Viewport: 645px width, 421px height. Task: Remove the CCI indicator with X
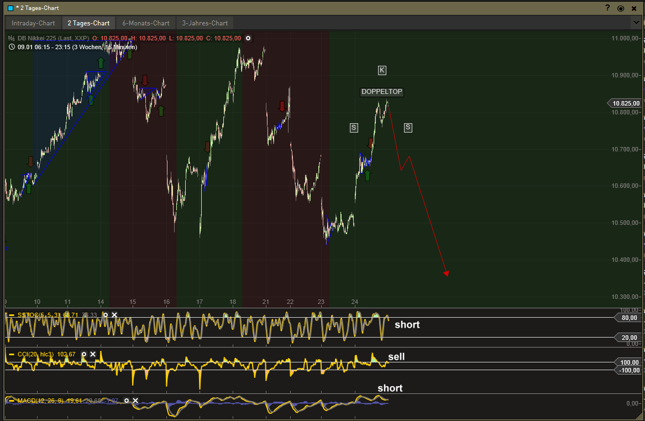pyautogui.click(x=93, y=354)
